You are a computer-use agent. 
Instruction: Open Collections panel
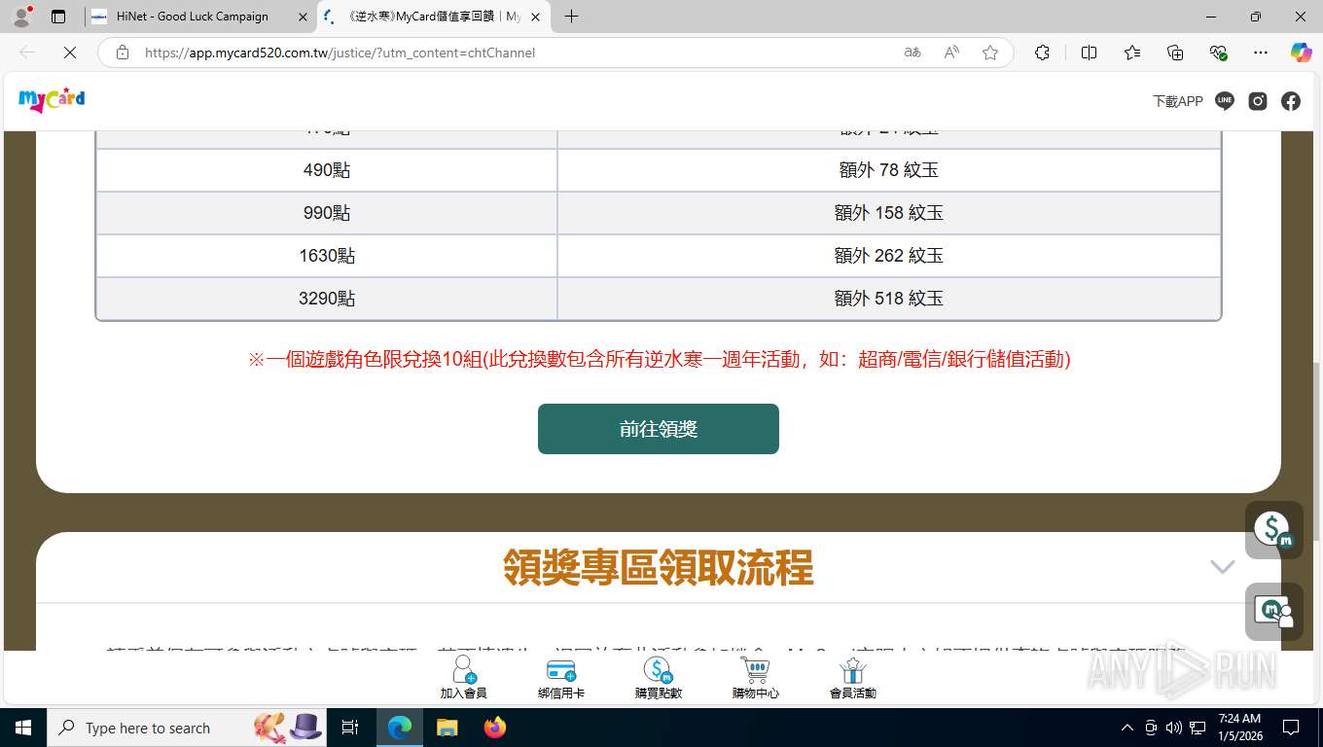pos(1175,53)
